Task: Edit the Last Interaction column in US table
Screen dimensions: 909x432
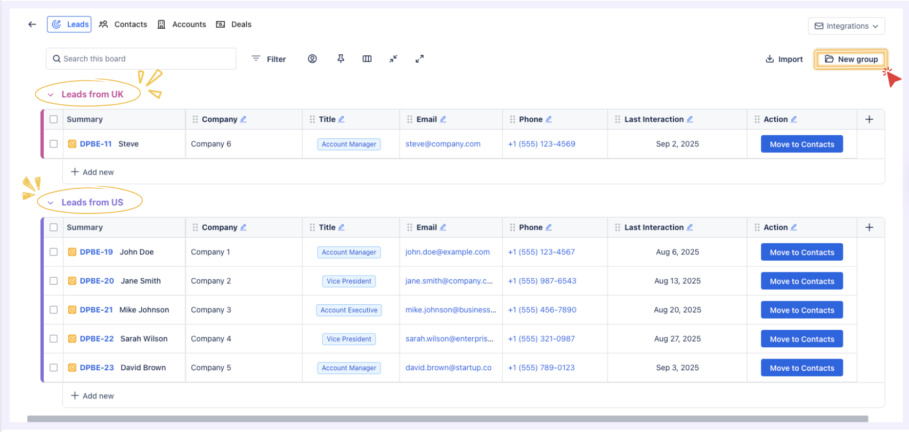Action: click(690, 227)
